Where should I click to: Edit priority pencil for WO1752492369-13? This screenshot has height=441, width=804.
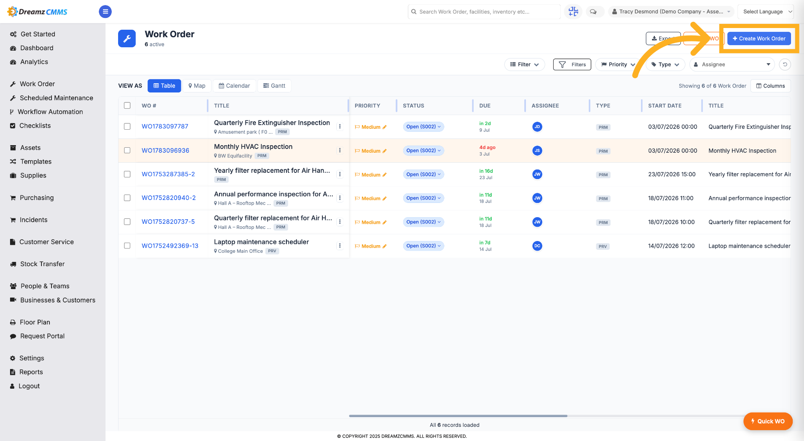384,246
